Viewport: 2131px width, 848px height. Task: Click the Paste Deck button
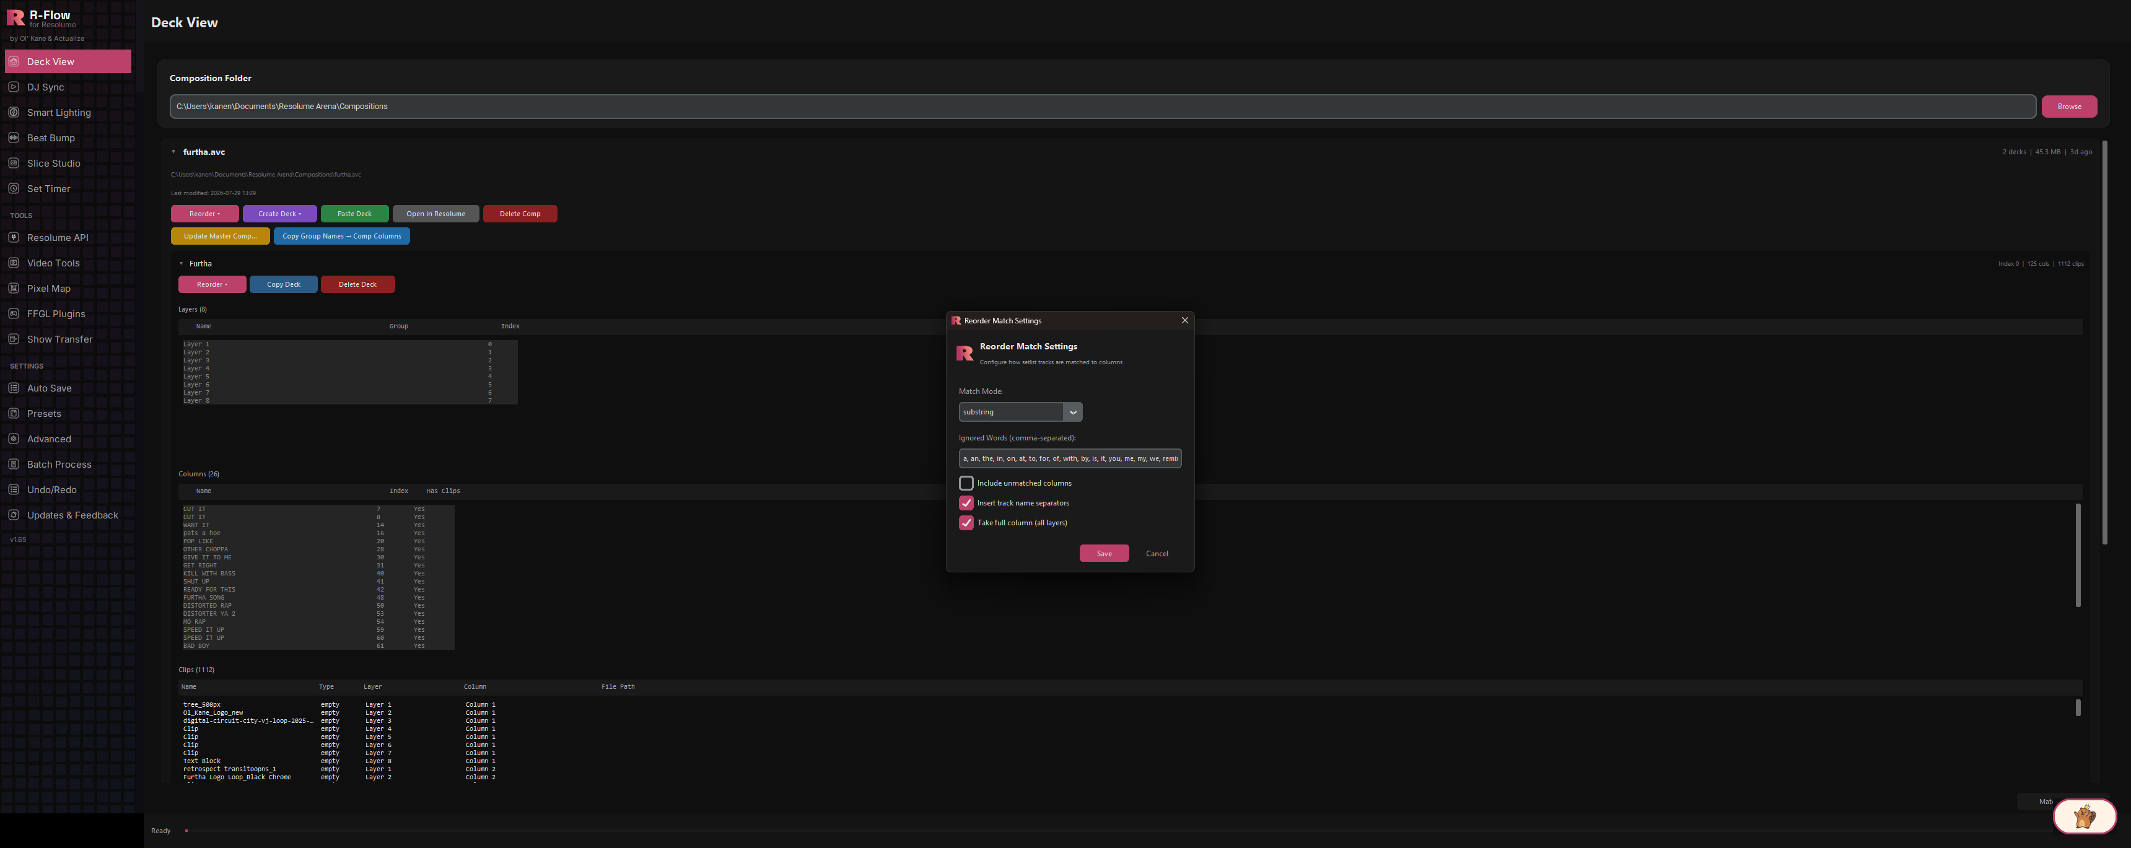pyautogui.click(x=354, y=214)
